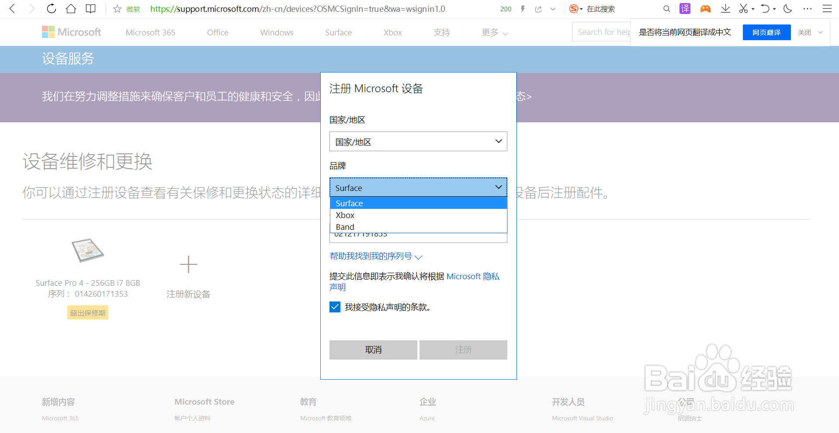Bookmark the page with the star icon
Image resolution: width=839 pixels, height=433 pixels.
[117, 9]
